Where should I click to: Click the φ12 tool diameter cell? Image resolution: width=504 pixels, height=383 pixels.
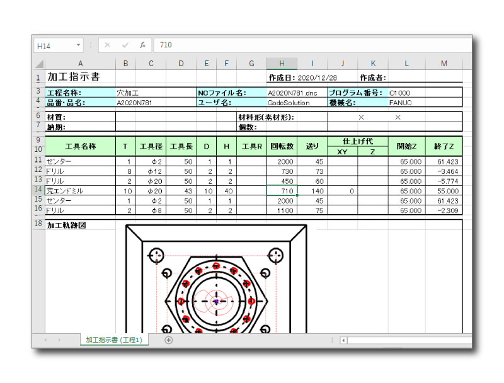(151, 171)
